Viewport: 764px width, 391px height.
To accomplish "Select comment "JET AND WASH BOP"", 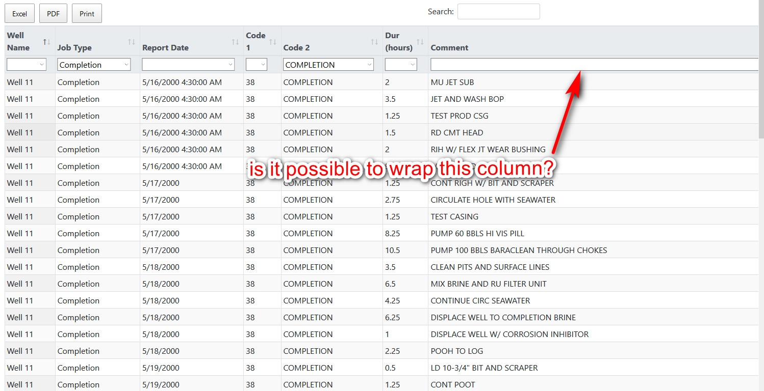I will [467, 99].
